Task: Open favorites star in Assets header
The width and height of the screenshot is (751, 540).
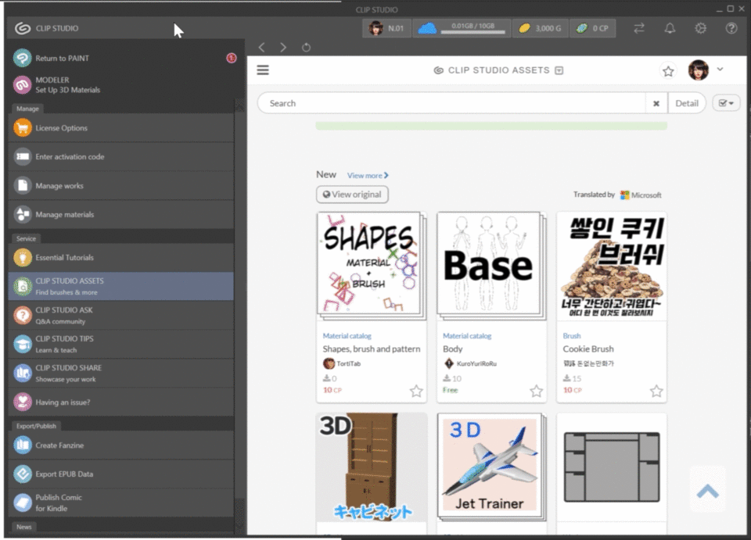Action: (x=668, y=71)
